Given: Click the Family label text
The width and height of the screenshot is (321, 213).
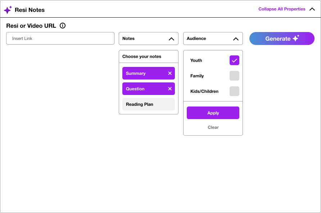Looking at the screenshot, I should coord(197,76).
